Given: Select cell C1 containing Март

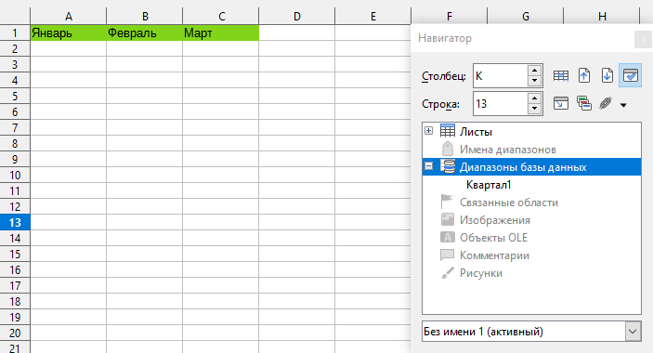Looking at the screenshot, I should [221, 33].
